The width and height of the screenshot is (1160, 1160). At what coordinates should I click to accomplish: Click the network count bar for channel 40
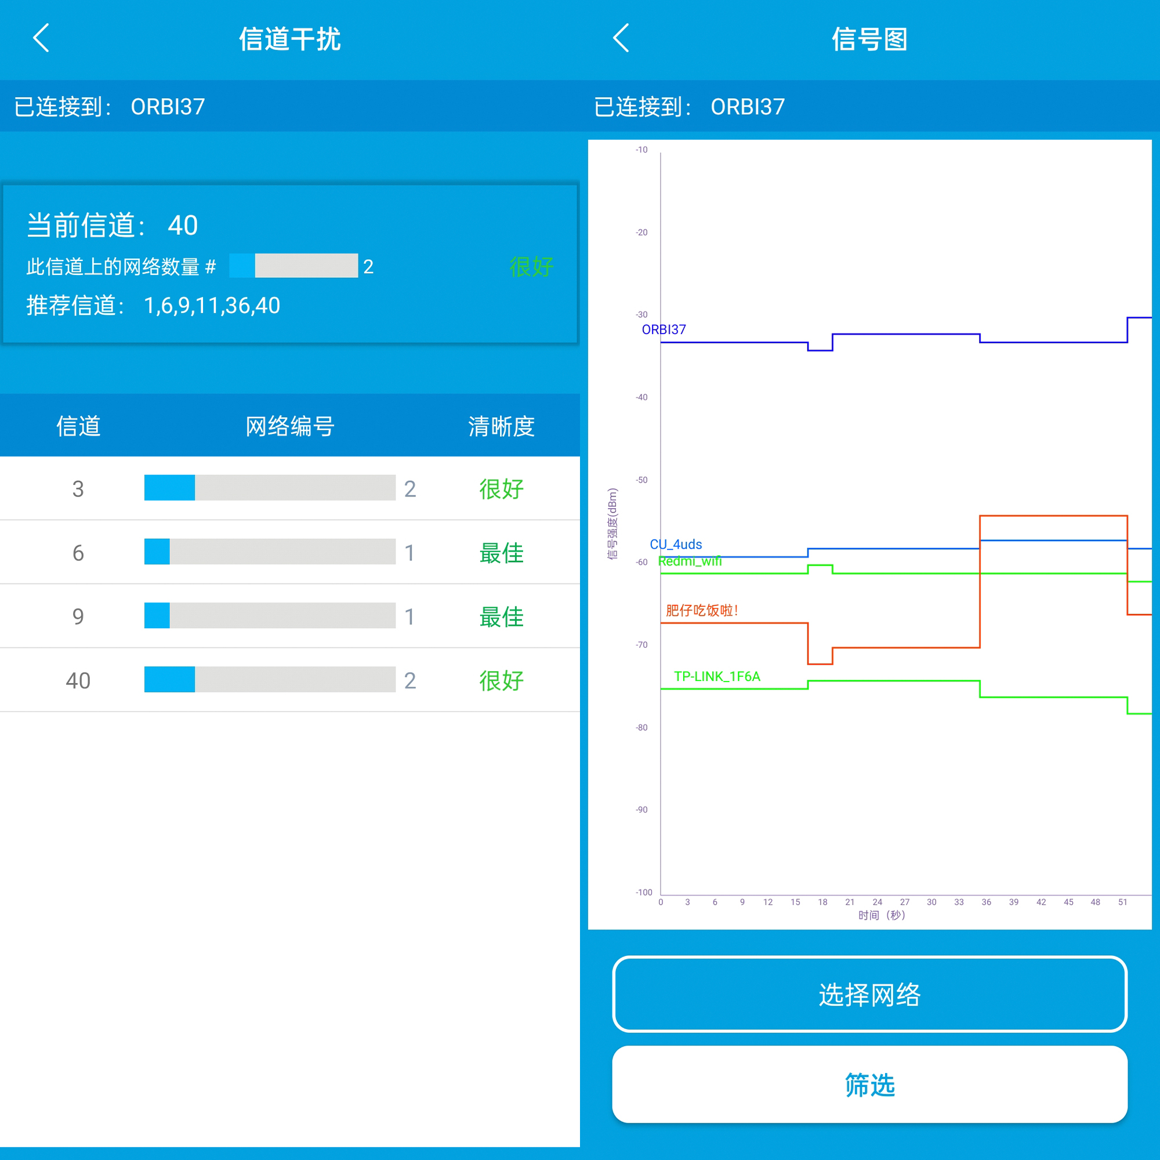(x=269, y=679)
